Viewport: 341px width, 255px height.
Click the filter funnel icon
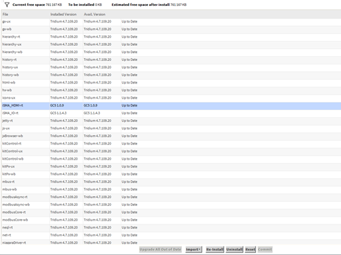click(x=7, y=5)
